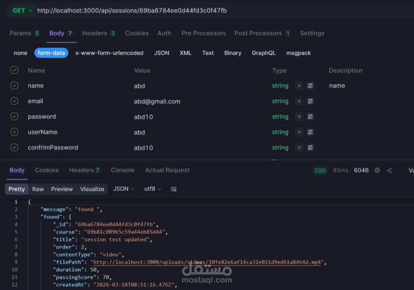Screen dimensions: 414x290
Task: Open the utf8 encoding dropdown
Action: 153,189
